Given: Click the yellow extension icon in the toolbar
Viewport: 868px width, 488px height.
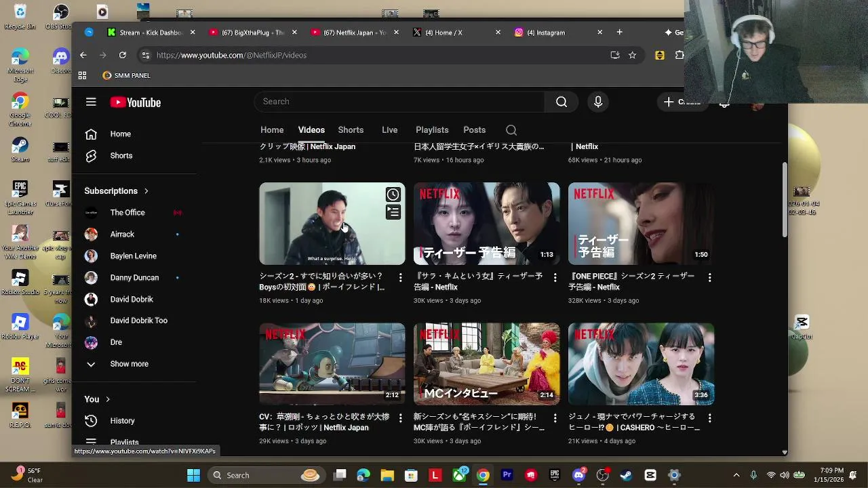Looking at the screenshot, I should (x=660, y=55).
